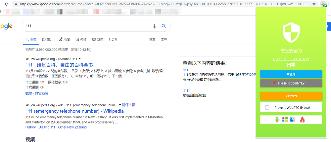Image resolution: width=331 pixels, height=142 pixels.
Task: Open CURRENT IP LOCATION link
Action: 291,59
